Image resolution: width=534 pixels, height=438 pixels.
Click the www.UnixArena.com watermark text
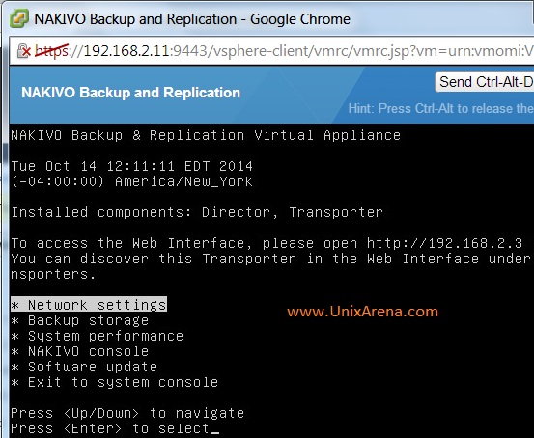pyautogui.click(x=363, y=312)
